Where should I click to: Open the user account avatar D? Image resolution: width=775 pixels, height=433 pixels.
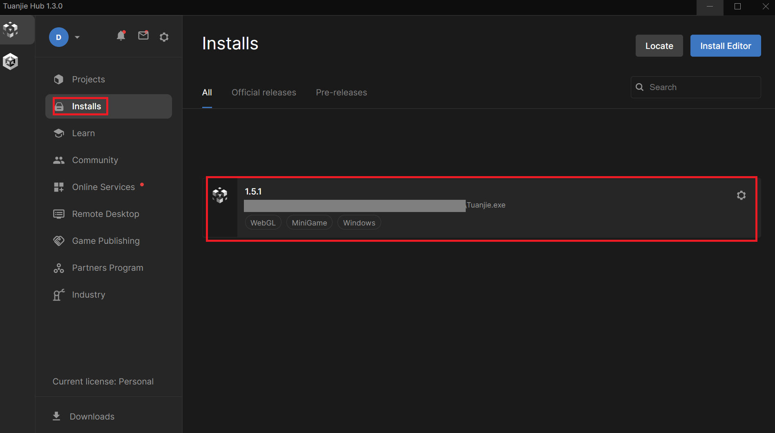coord(58,37)
